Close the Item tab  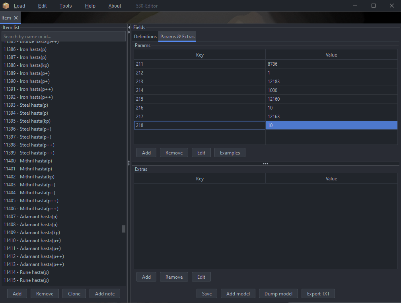16,18
